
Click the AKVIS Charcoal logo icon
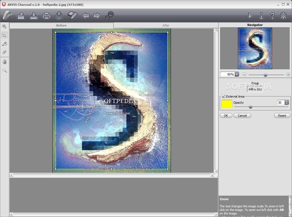(7, 15)
